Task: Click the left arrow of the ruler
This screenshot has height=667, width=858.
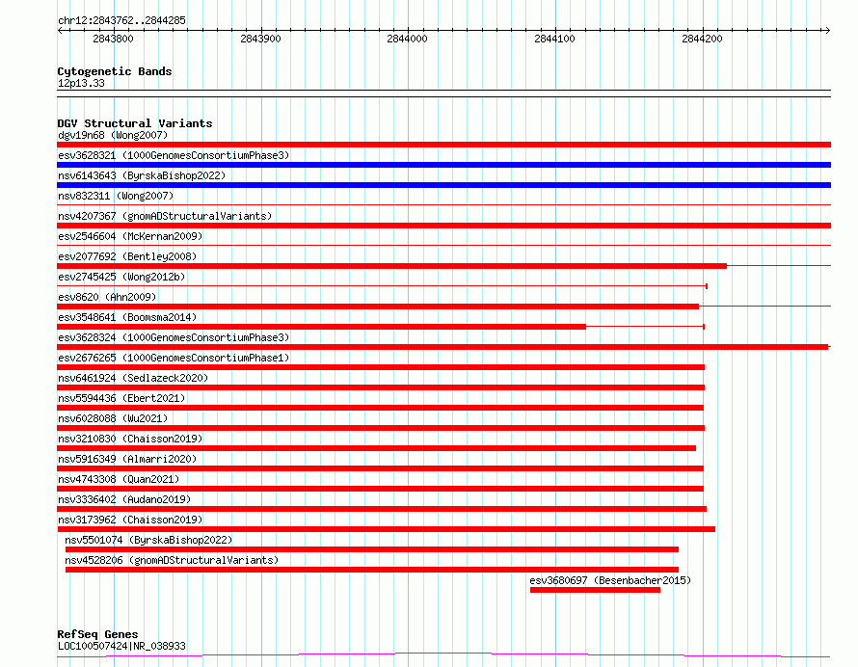Action: point(60,31)
